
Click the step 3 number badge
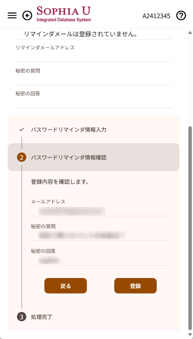[x=21, y=317]
